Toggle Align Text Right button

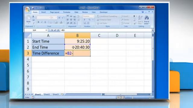74,20
